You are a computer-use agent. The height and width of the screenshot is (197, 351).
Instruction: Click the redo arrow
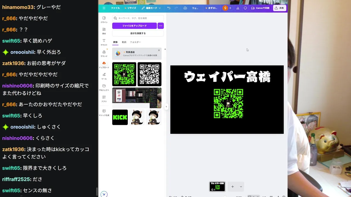[176, 8]
